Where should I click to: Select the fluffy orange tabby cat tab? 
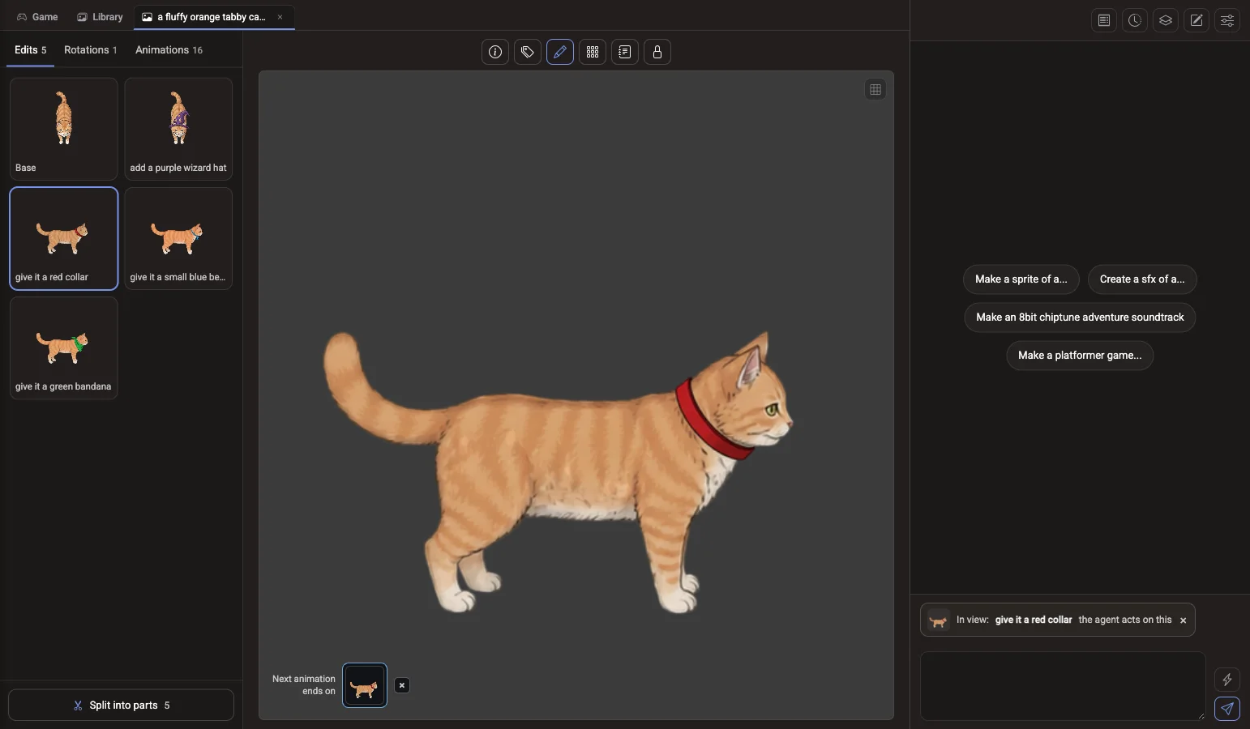click(214, 17)
